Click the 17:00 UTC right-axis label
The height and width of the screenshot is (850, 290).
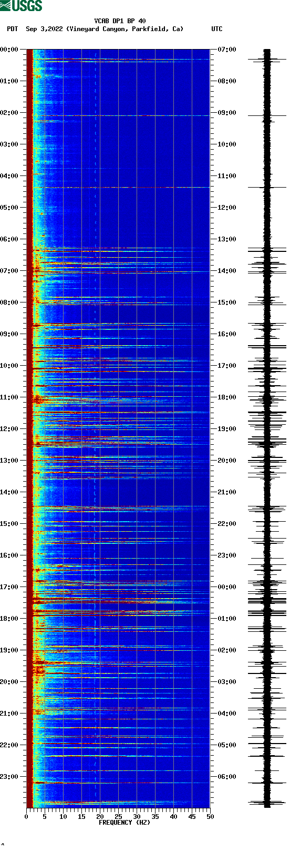(227, 366)
